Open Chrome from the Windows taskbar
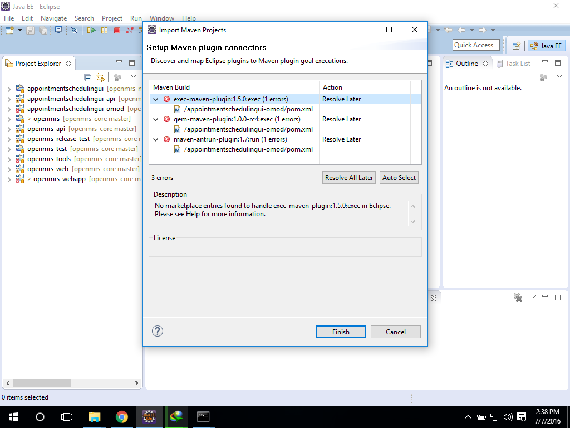The width and height of the screenshot is (570, 428). pos(122,417)
